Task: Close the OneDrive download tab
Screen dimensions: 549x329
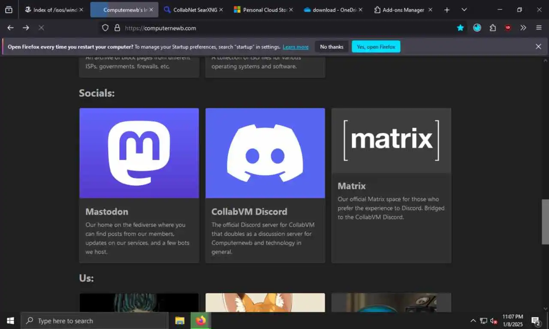Action: (360, 9)
